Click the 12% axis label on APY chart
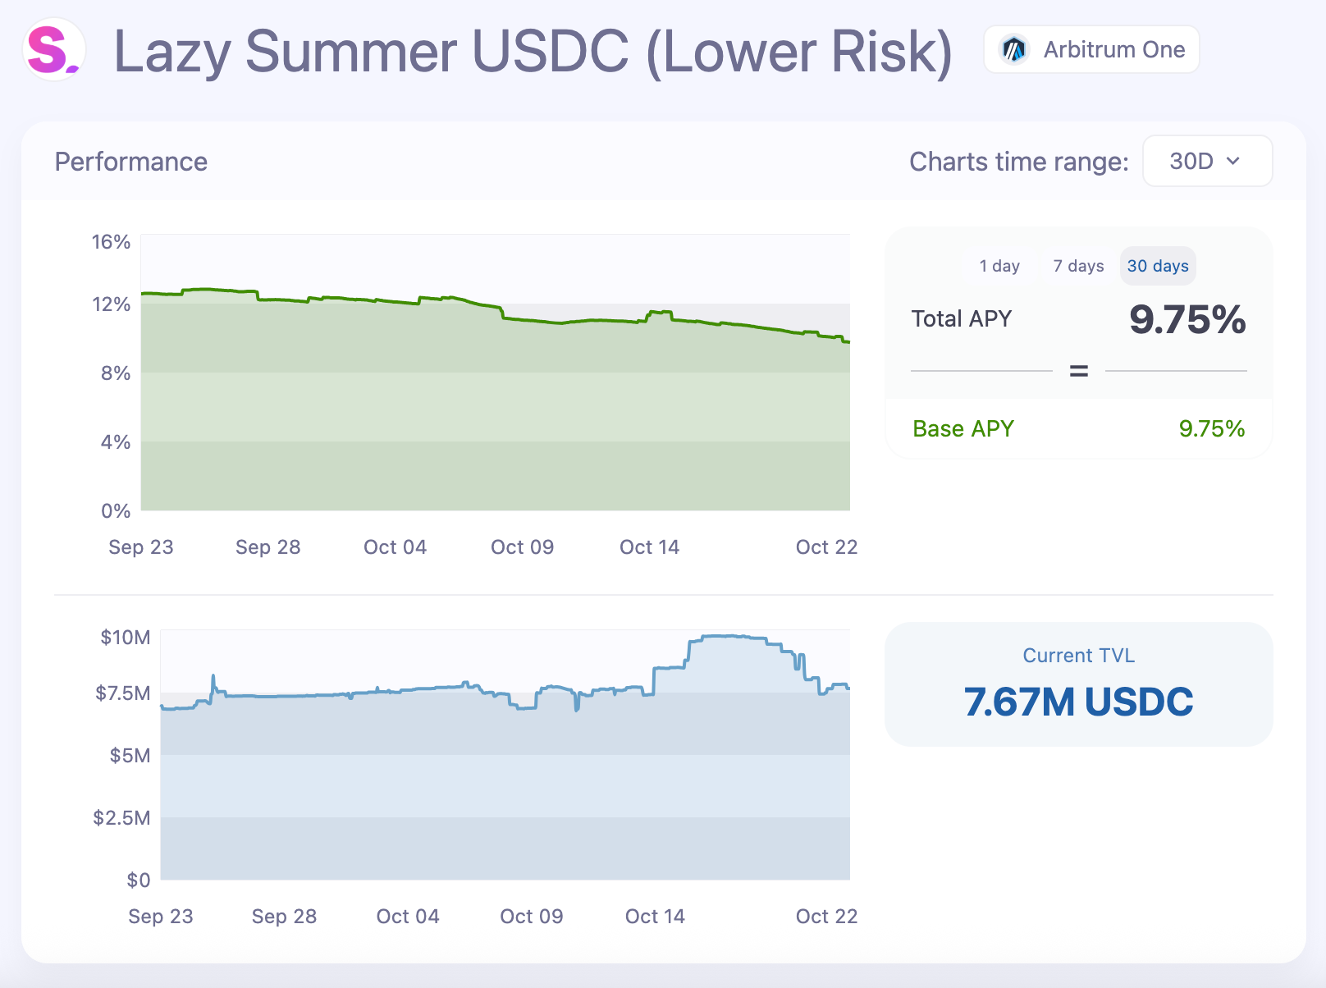The width and height of the screenshot is (1326, 988). point(112,304)
